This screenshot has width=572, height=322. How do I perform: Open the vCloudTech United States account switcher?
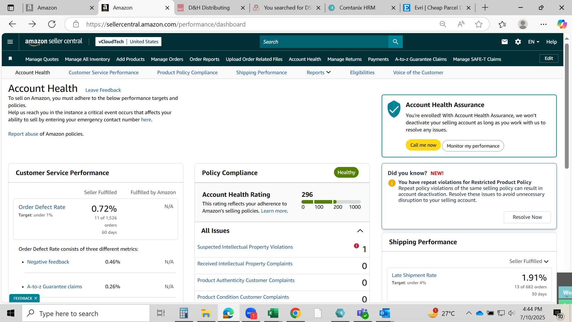click(128, 42)
